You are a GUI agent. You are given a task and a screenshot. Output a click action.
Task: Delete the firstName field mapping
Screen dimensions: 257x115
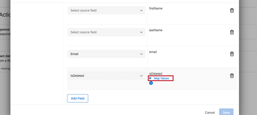coord(232,11)
